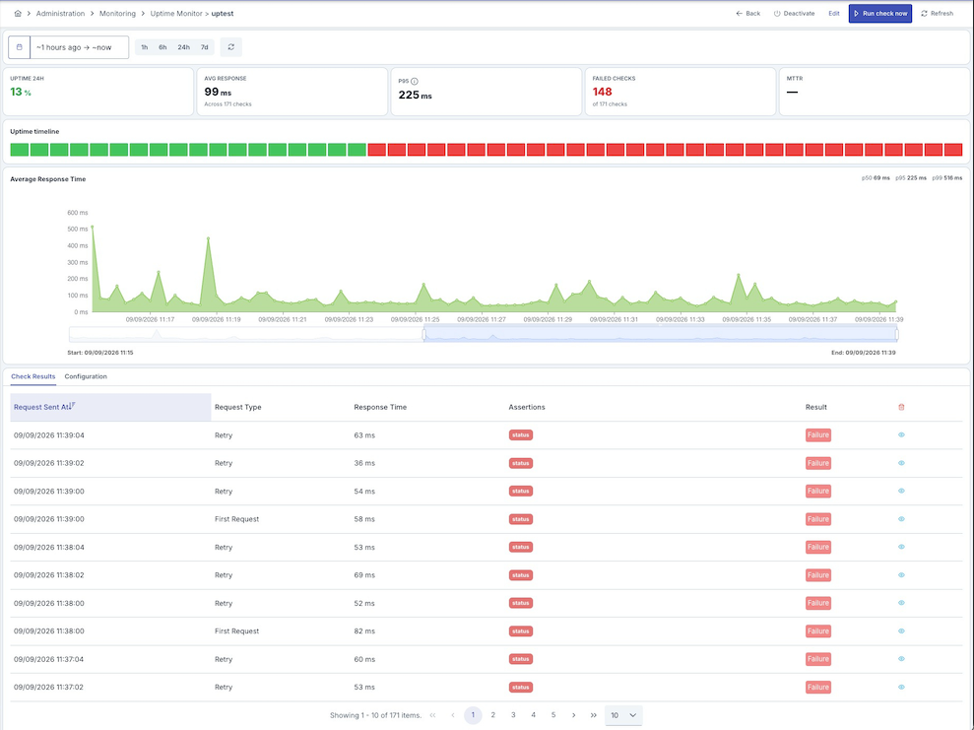Select the 24h time range

(x=184, y=47)
